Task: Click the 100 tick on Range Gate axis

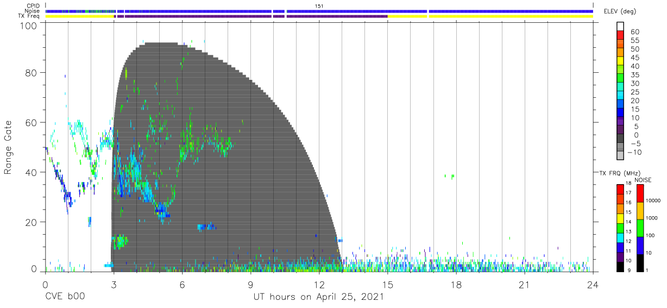Action: (x=29, y=26)
